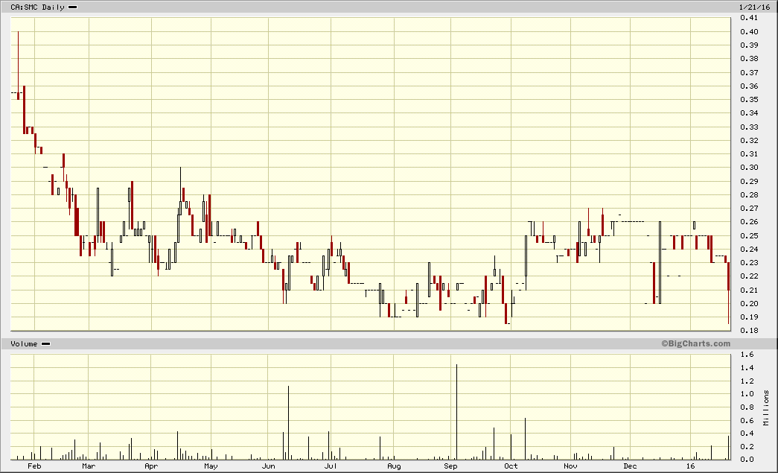Select the 0.31 price axis label
This screenshot has width=778, height=473.
point(749,154)
